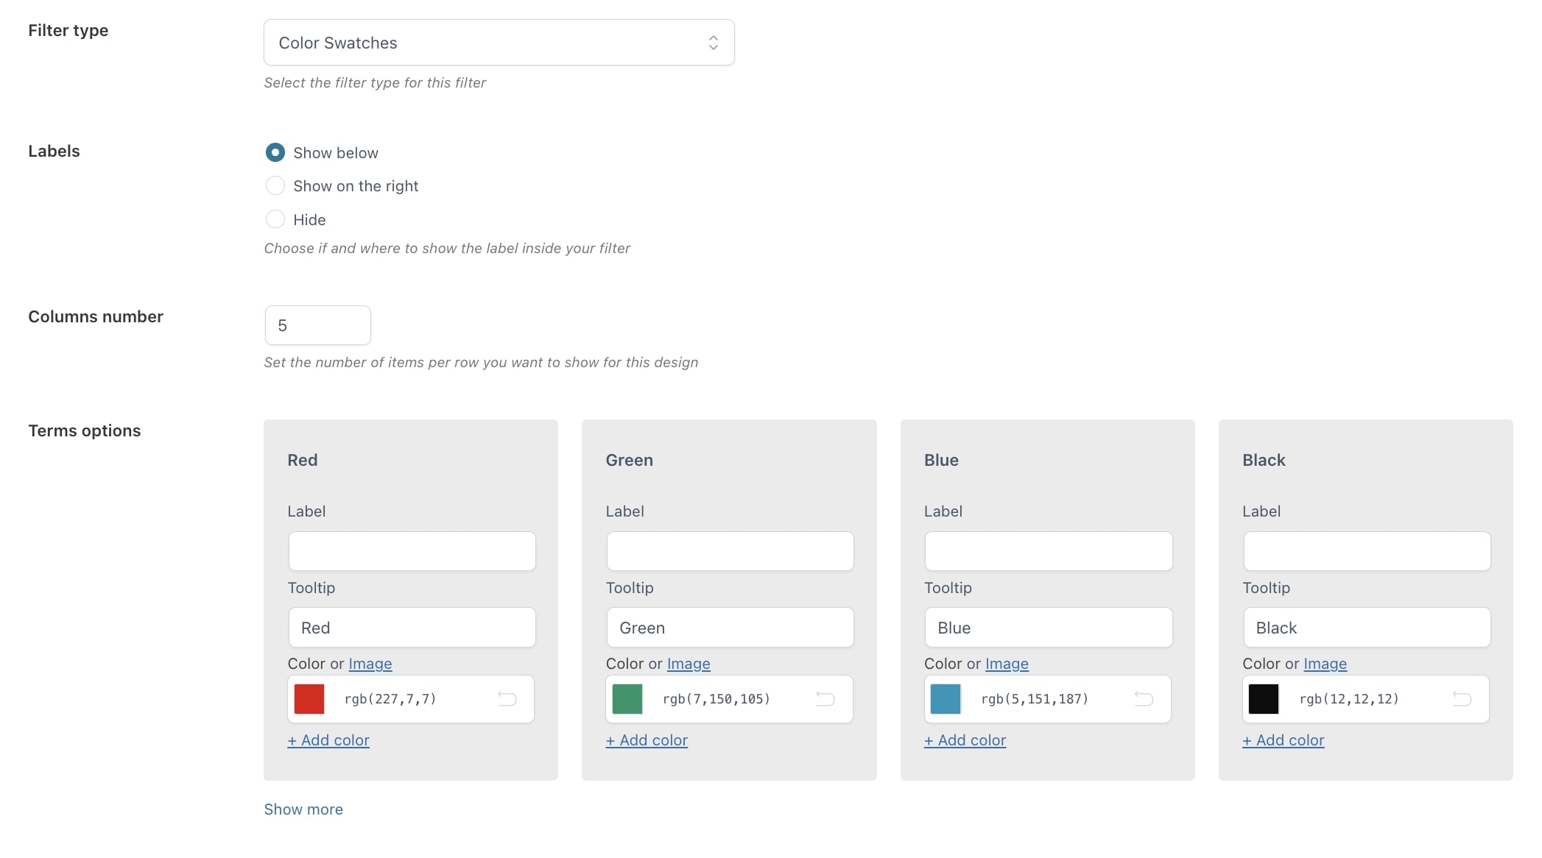Click the Red term Label field
Viewport: 1542px width, 858px height.
pos(412,551)
